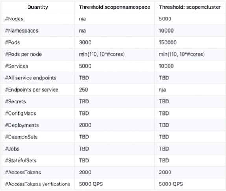Click the #StatefulSets row label
This screenshot has width=226, height=191.
click(x=20, y=160)
